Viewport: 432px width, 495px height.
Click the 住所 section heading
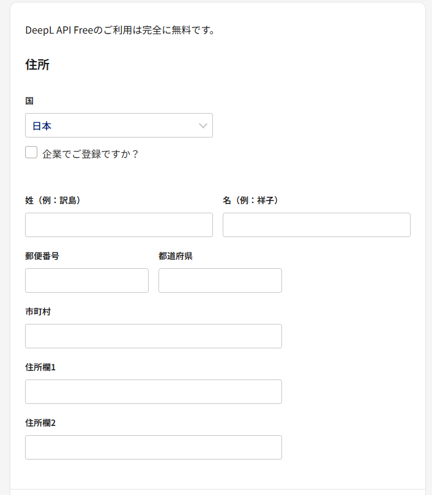(x=37, y=65)
